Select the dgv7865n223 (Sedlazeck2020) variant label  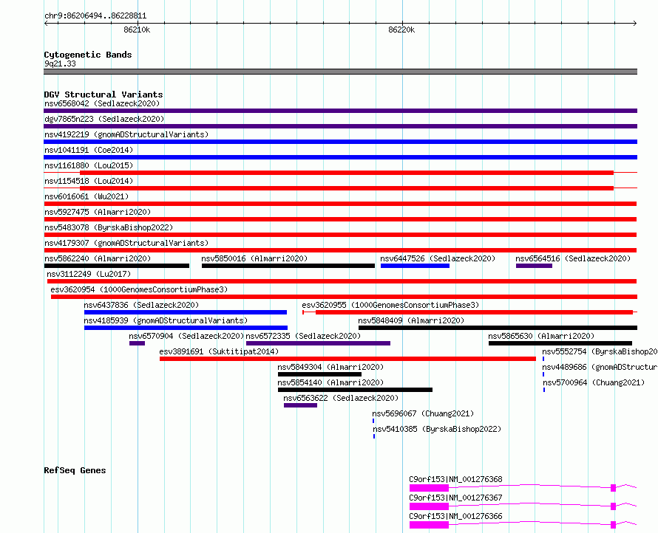(104, 119)
